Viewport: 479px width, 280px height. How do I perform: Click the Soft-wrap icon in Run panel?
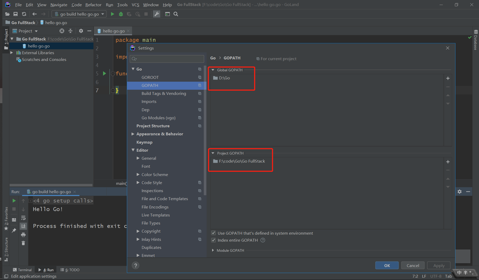pos(23,218)
